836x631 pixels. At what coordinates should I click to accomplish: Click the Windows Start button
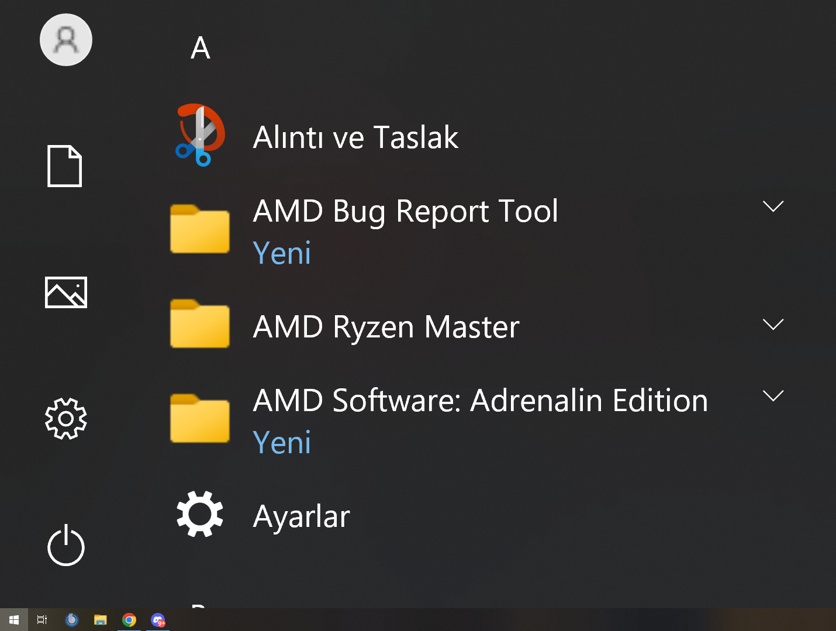tap(14, 620)
